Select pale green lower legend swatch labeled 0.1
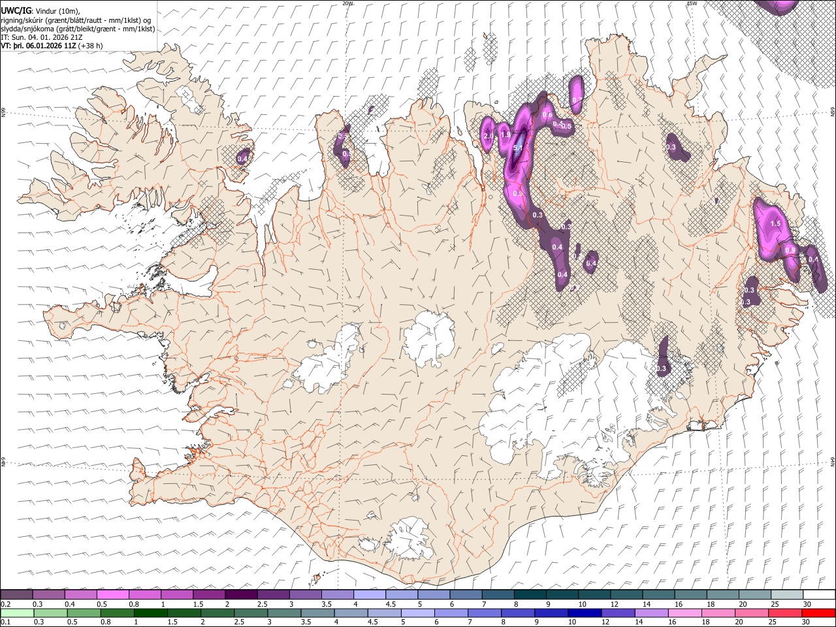 click(x=17, y=613)
